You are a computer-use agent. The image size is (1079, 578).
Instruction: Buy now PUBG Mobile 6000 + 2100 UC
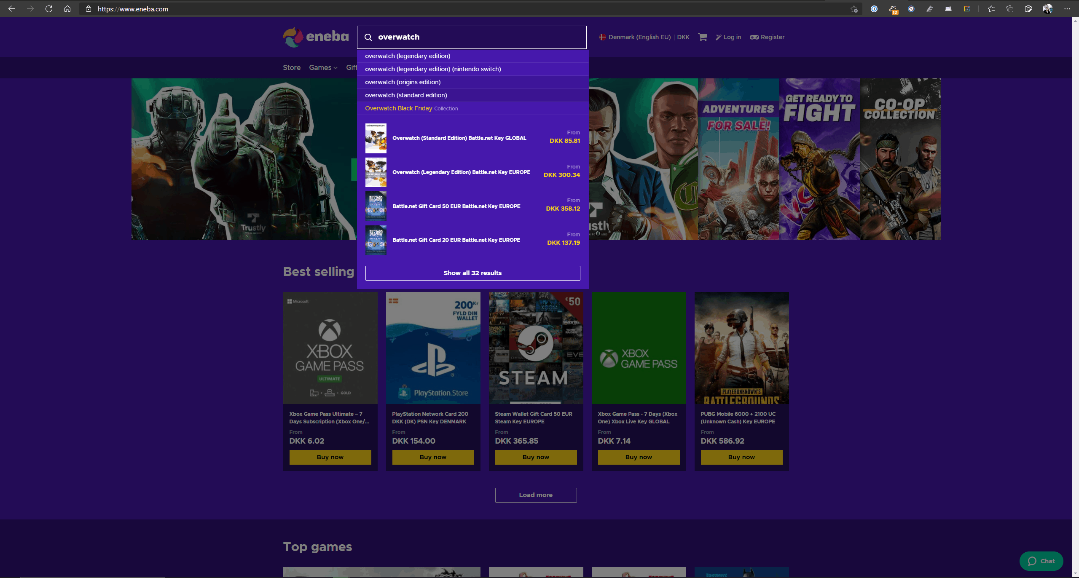(741, 457)
